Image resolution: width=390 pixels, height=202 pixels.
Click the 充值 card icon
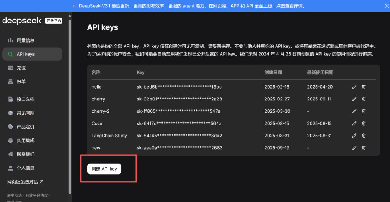click(x=10, y=68)
